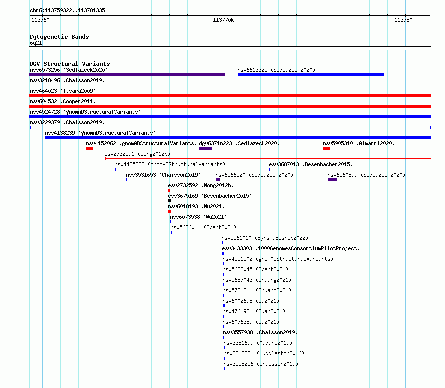Click the chr6:113759322..113781335 coordinate text

67,11
